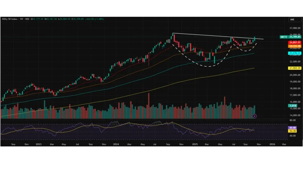
Task: Select the cyan 23,276.31 moving average label
Action: (x=295, y=53)
